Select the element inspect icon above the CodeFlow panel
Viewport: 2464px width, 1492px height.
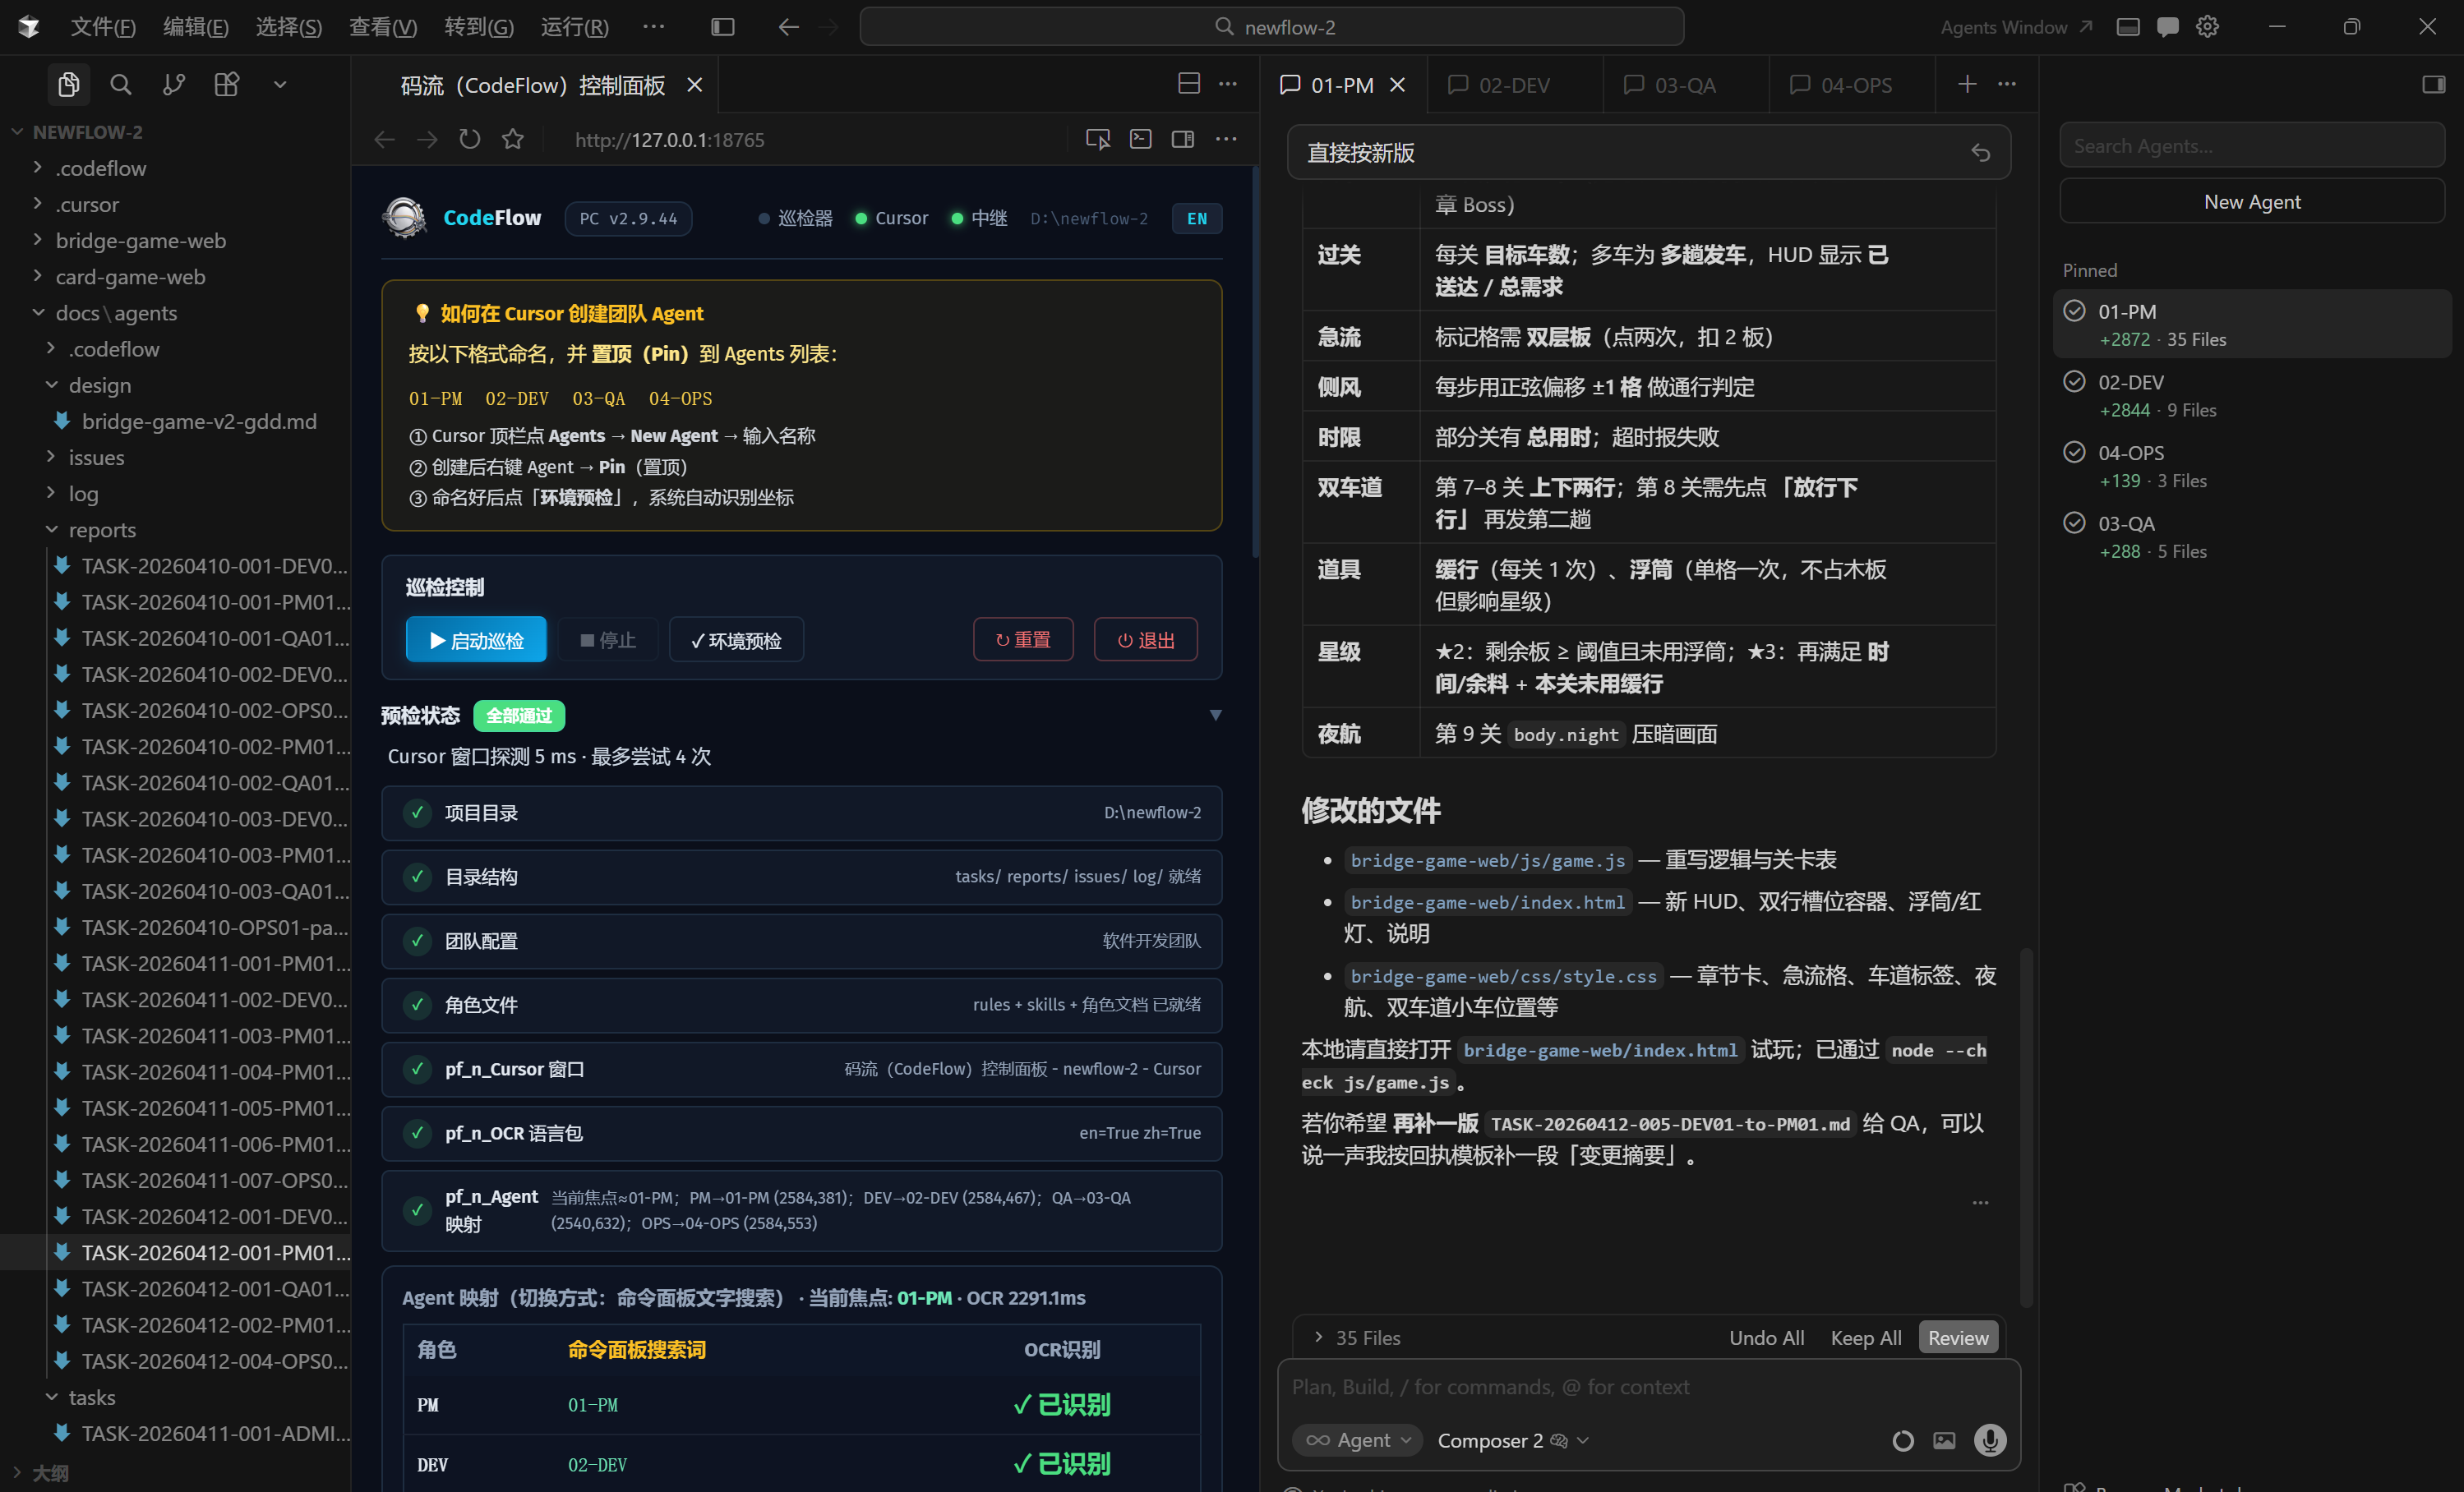coord(1096,139)
